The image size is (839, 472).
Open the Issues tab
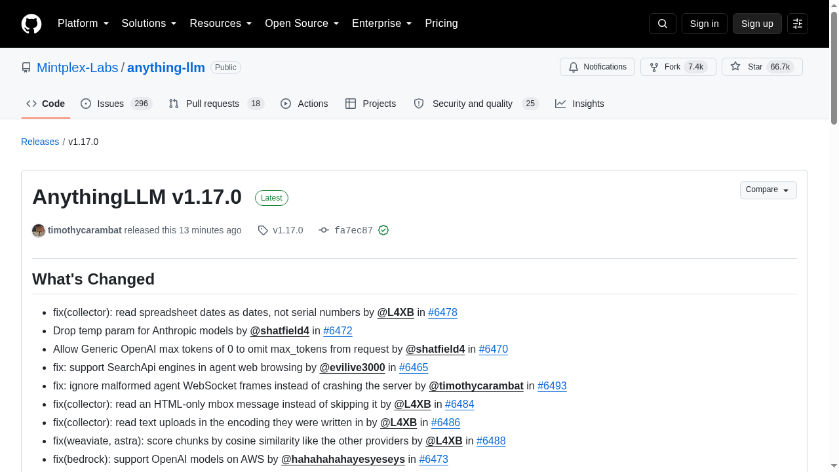click(x=116, y=104)
